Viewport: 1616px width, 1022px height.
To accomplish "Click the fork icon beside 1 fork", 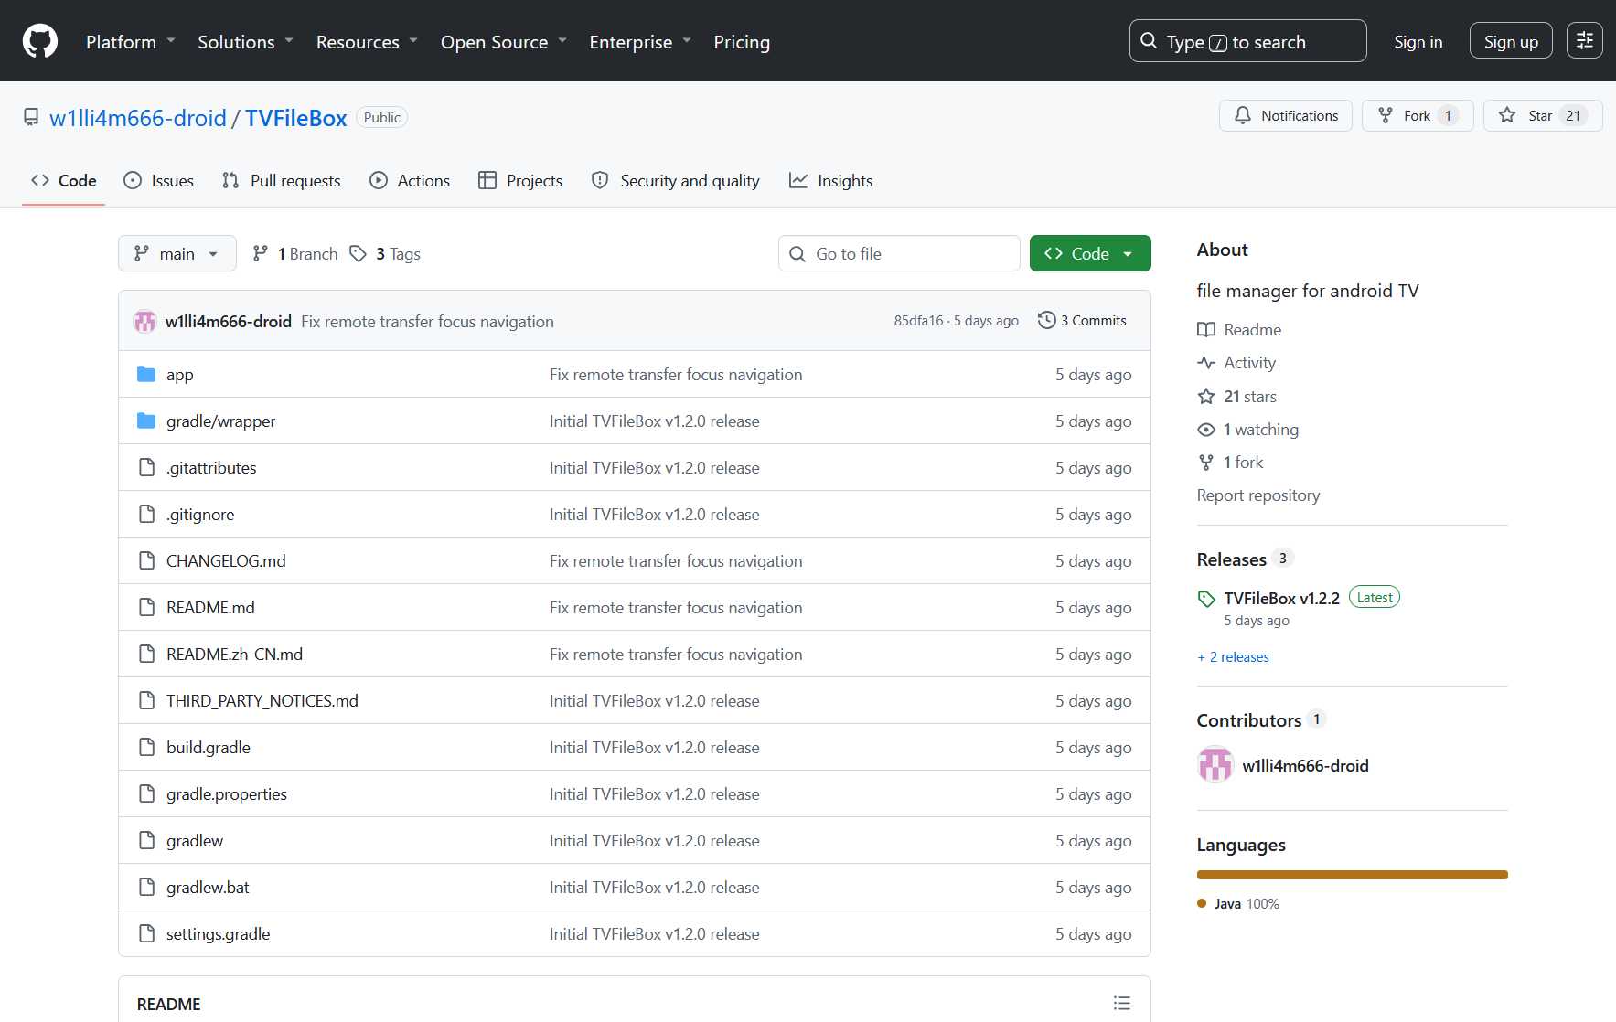I will 1206,462.
